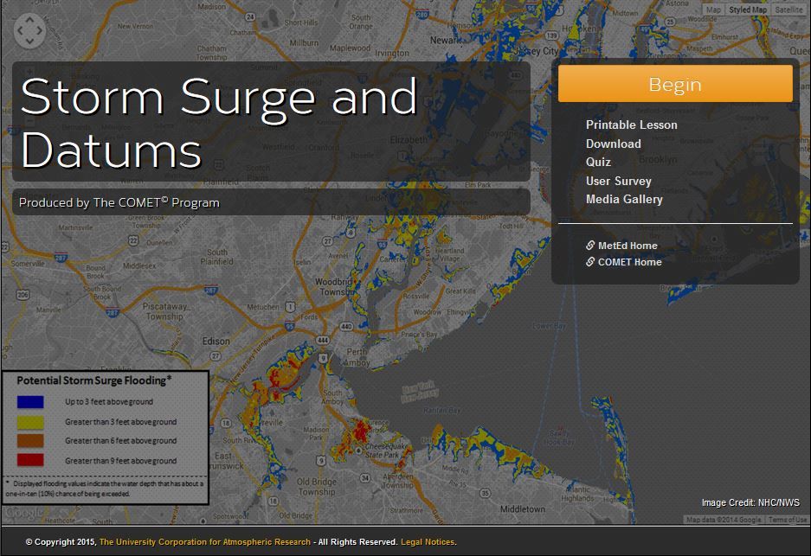This screenshot has width=811, height=556.
Task: Open the Download link
Action: pos(613,144)
